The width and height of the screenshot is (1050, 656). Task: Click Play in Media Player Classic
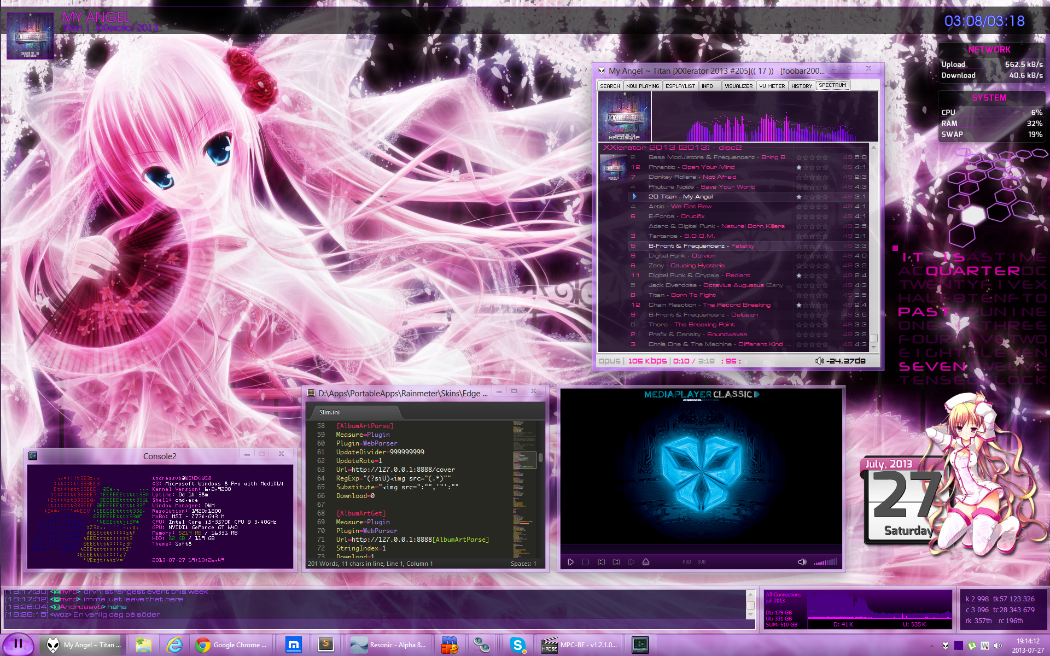click(570, 562)
